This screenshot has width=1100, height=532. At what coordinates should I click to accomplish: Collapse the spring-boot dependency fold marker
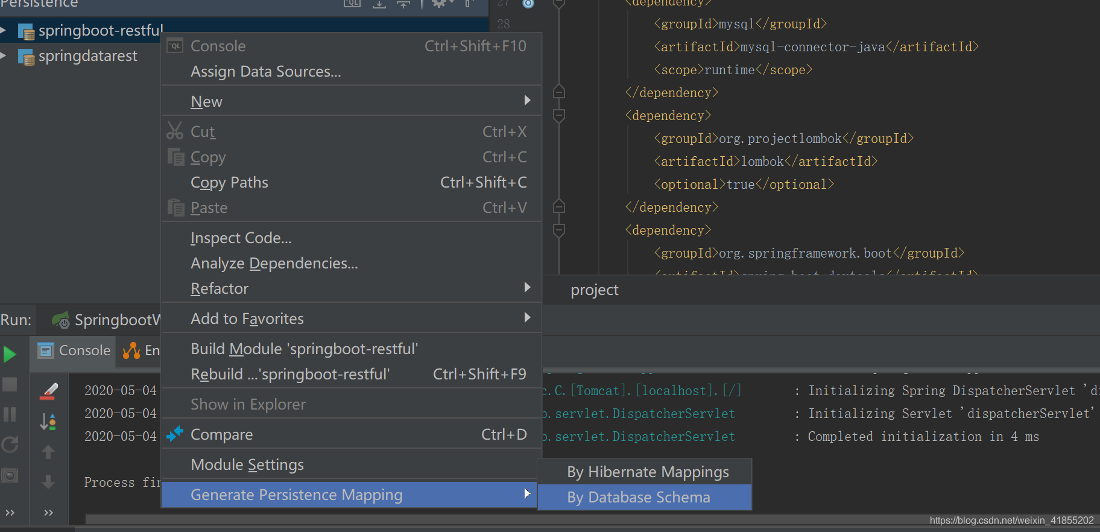pos(559,230)
